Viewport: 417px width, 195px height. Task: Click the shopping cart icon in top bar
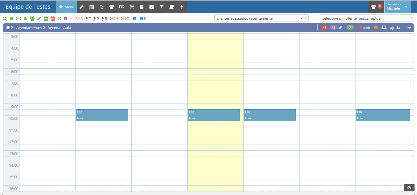132,7
